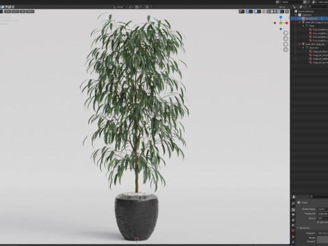Open the outliner editor type menu
The width and height of the screenshot is (328, 246).
[295, 7]
